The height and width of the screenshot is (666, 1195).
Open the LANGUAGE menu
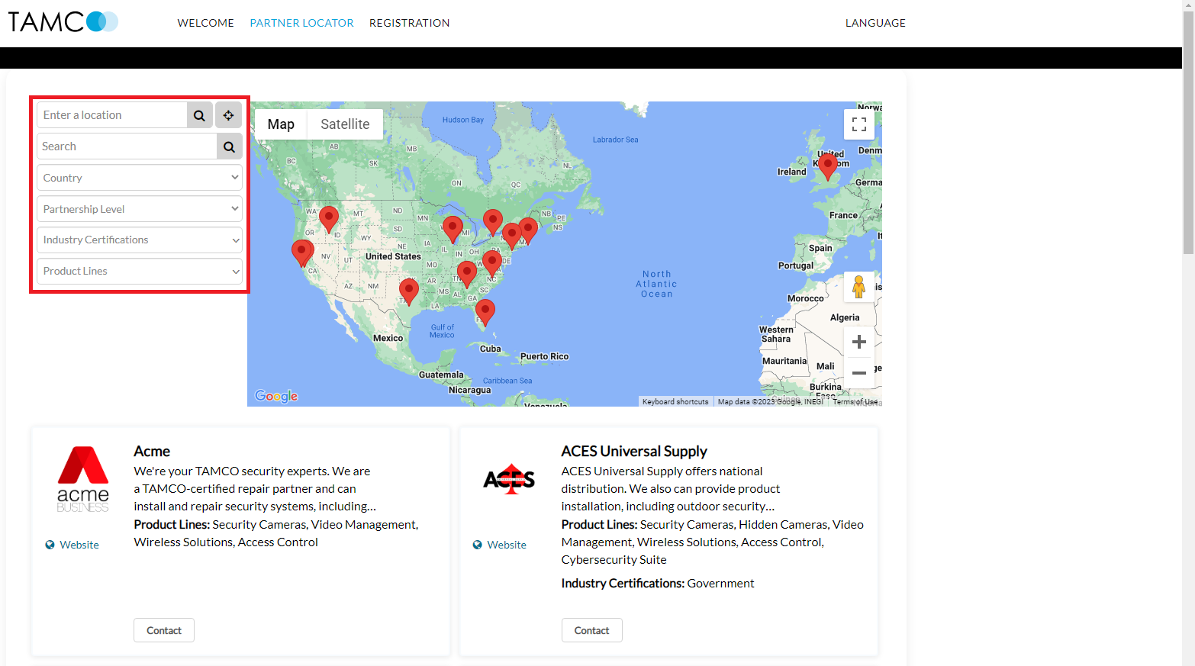(875, 23)
